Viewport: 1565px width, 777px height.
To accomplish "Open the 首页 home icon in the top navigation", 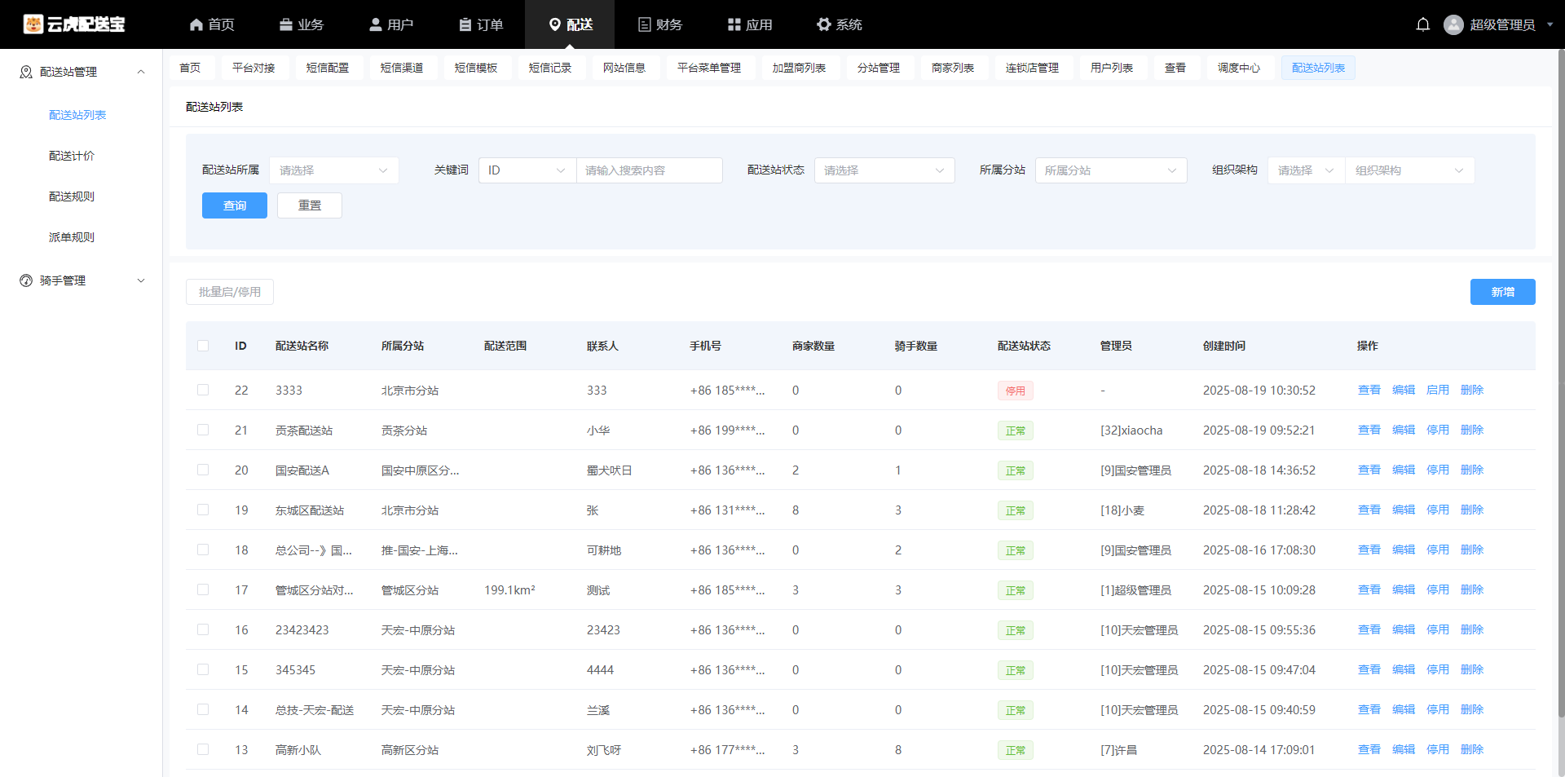I will click(x=196, y=24).
